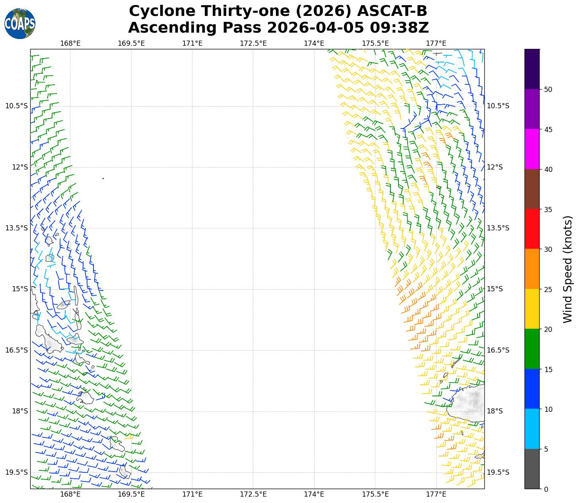Click the green 15-20 knot color band
579x503 pixels.
[532, 349]
